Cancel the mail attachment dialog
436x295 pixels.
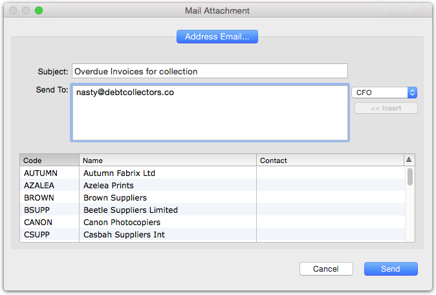click(x=326, y=269)
